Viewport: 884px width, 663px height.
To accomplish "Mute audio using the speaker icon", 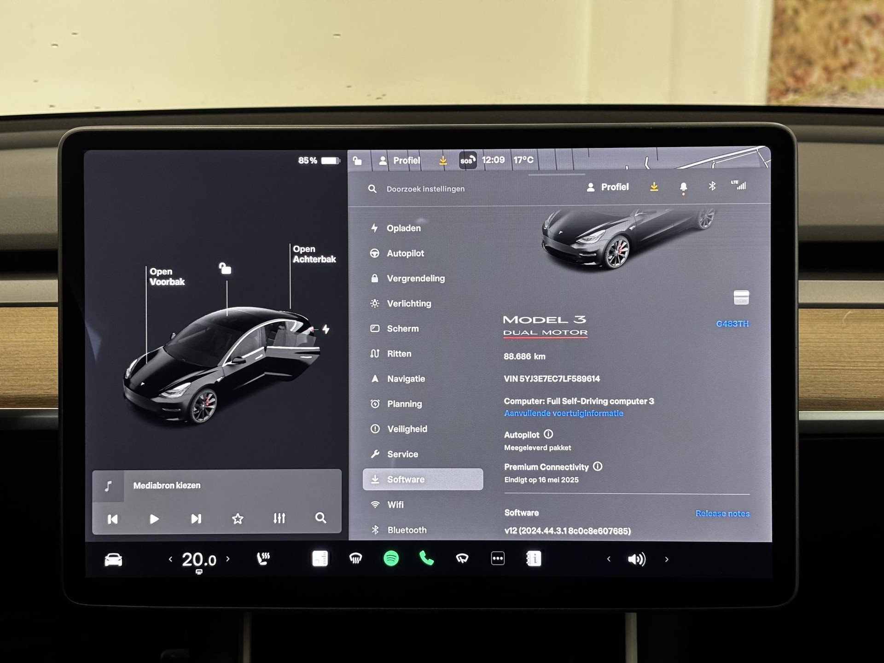I will click(637, 559).
